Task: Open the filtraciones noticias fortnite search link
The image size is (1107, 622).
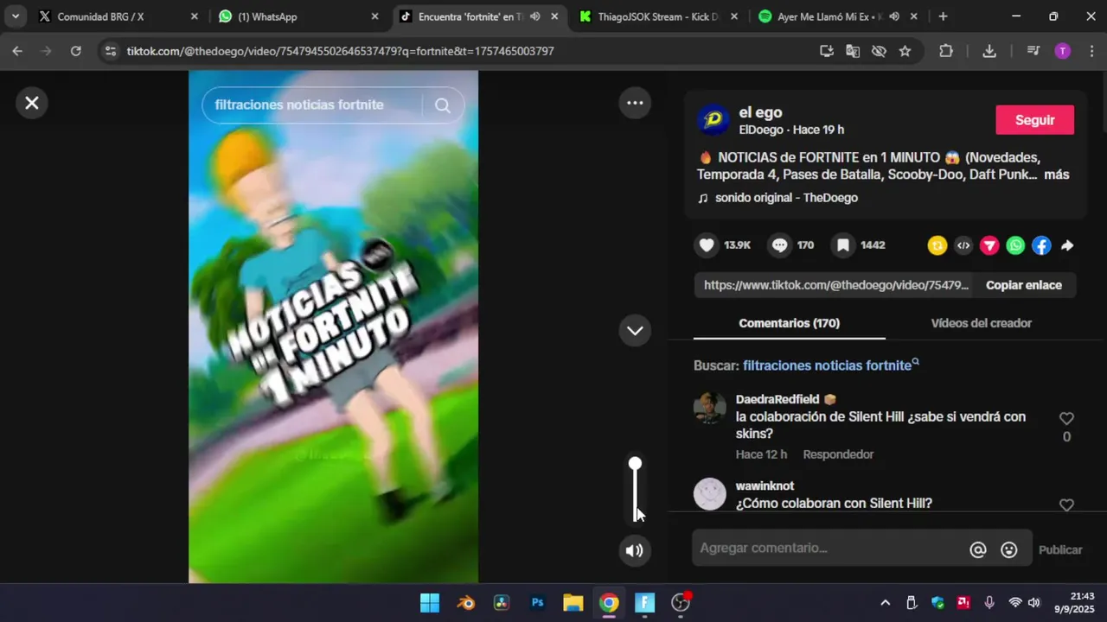Action: pyautogui.click(x=830, y=365)
